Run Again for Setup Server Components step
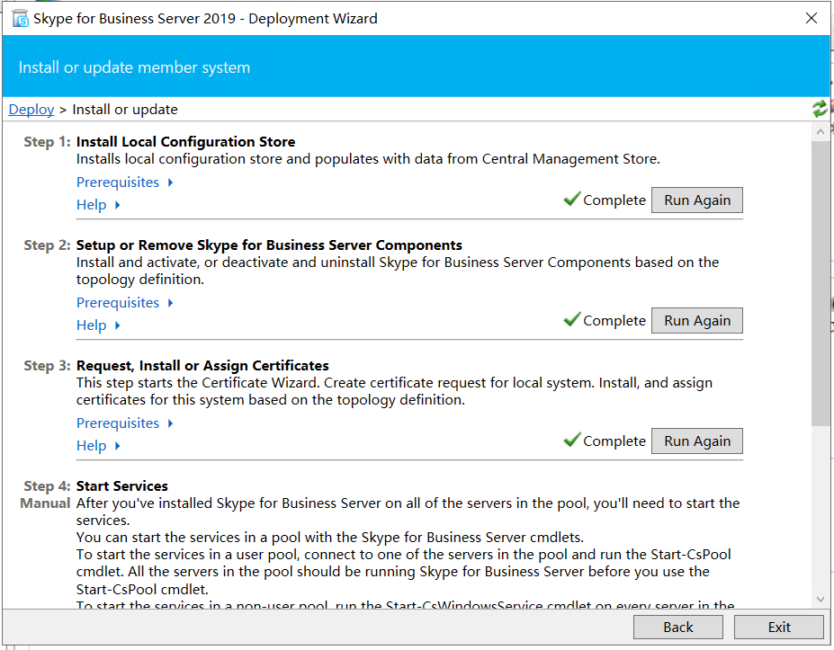Screen dimensions: 834x650 [696, 320]
